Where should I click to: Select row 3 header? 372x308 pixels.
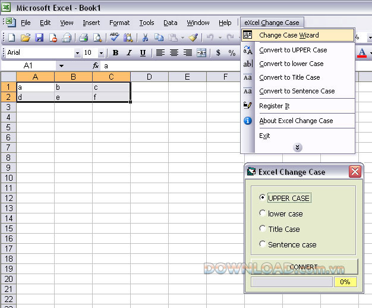[x=8, y=107]
